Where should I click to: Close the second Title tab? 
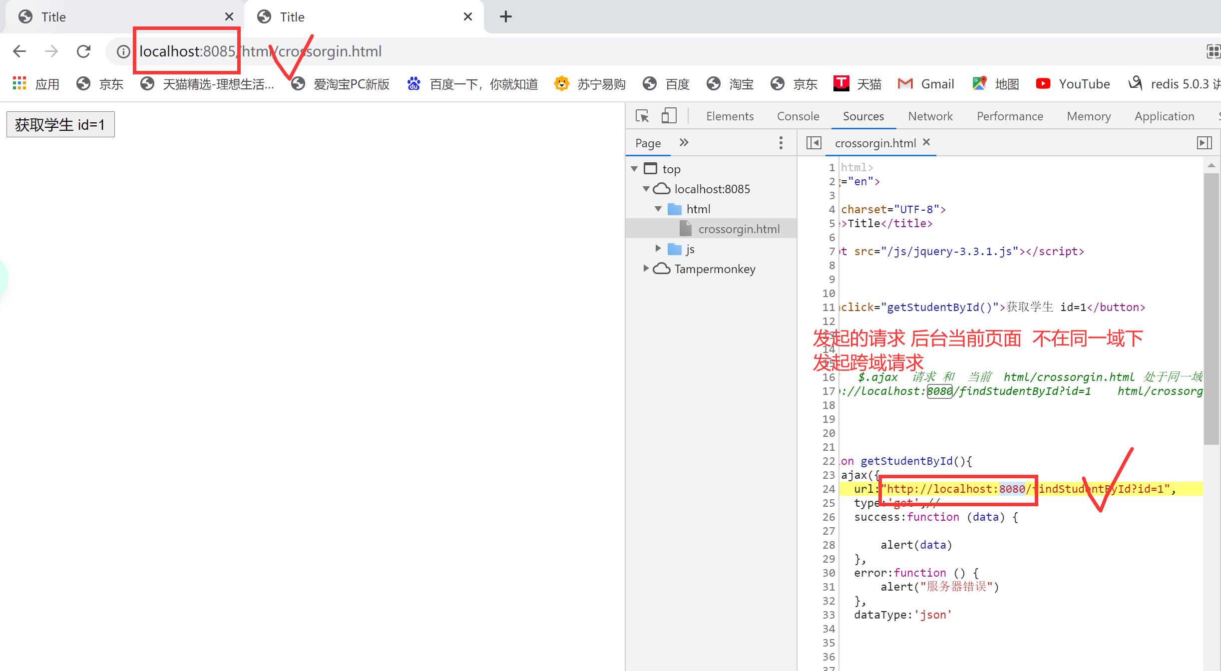pos(468,17)
